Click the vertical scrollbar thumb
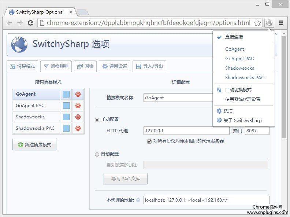 coord(284,87)
